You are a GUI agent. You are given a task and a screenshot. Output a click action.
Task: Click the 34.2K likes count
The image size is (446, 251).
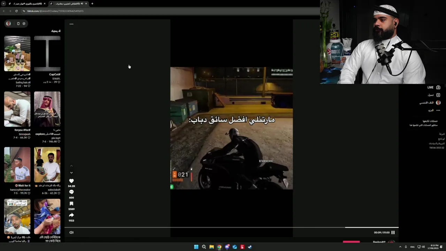(x=71, y=186)
